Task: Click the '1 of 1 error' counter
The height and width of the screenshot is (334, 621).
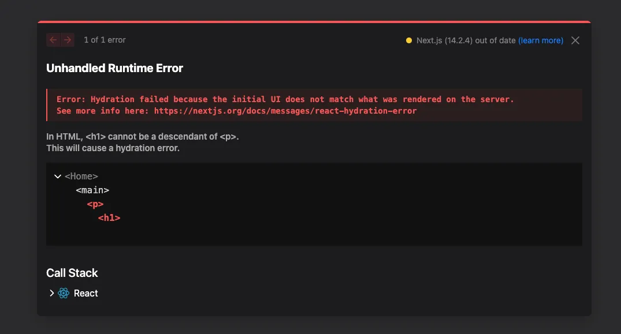Action: 105,40
